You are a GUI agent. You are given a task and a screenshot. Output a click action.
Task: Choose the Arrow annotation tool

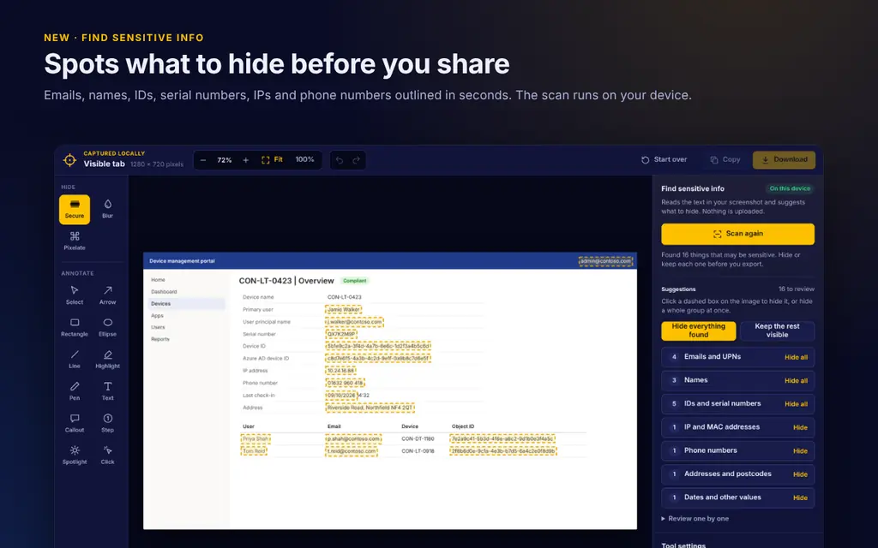[x=107, y=295]
